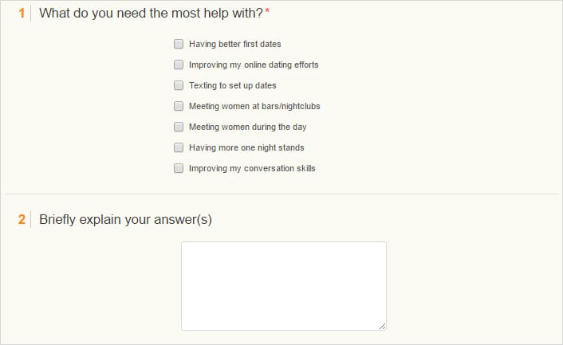563x345 pixels.
Task: Click the 'Briefly explain your answer(s)' heading
Action: click(125, 219)
